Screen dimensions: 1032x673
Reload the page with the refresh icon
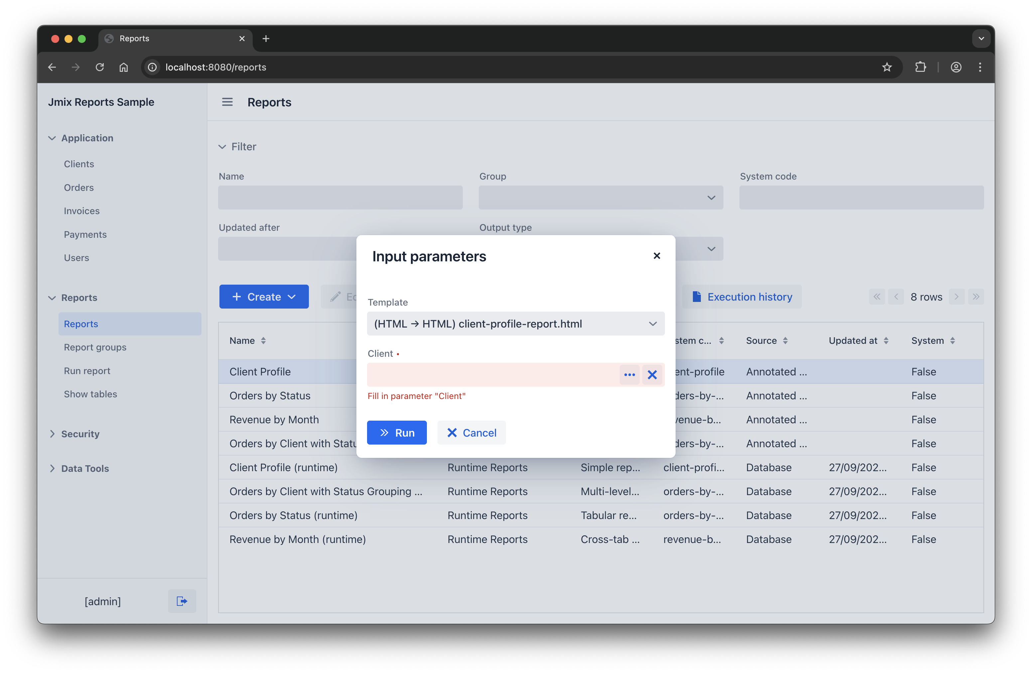[100, 67]
